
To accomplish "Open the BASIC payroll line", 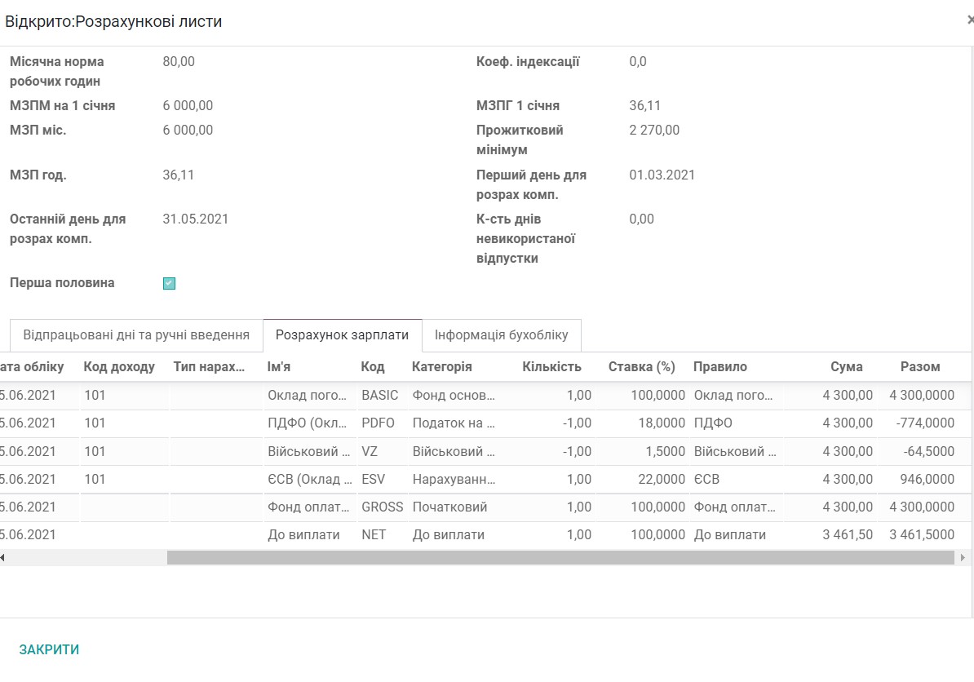I will [489, 395].
